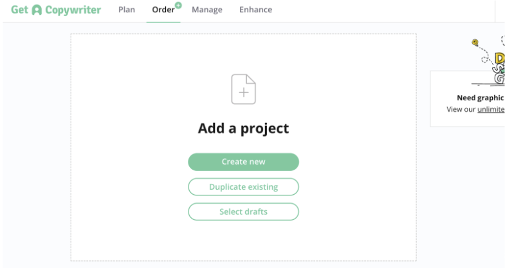The height and width of the screenshot is (270, 505).
Task: Follow the underlined unlimited link
Action: [x=491, y=109]
